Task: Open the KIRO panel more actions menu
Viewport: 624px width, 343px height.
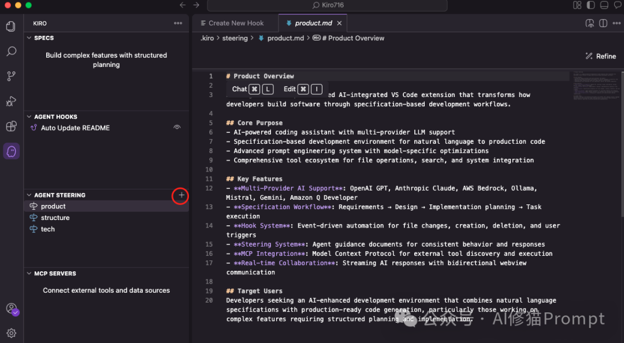Action: point(178,24)
